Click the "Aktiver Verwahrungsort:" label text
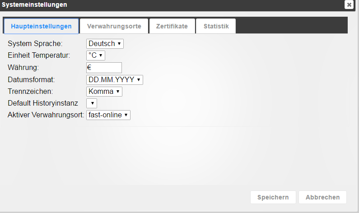 [46, 115]
